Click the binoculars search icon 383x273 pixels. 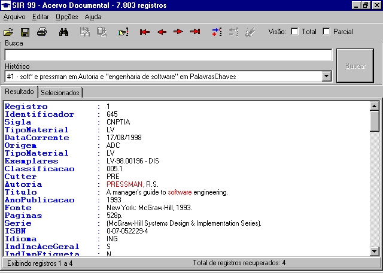[x=62, y=32]
